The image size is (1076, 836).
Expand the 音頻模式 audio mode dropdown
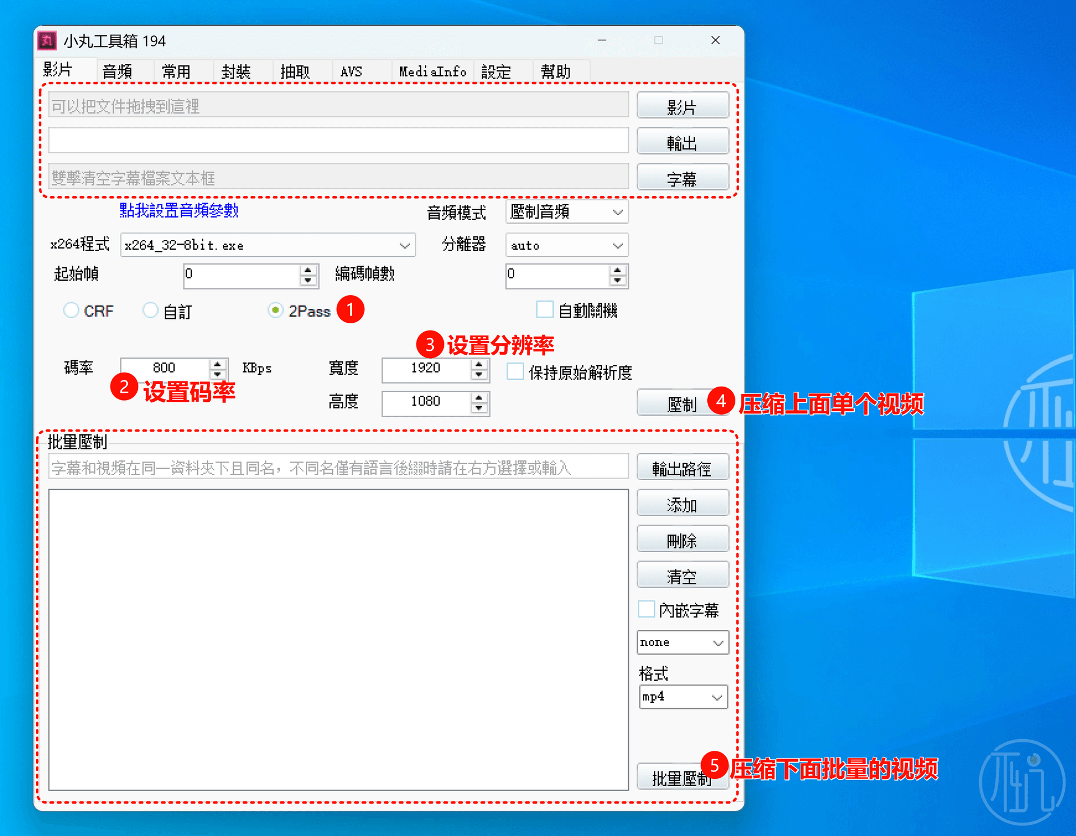(x=618, y=212)
